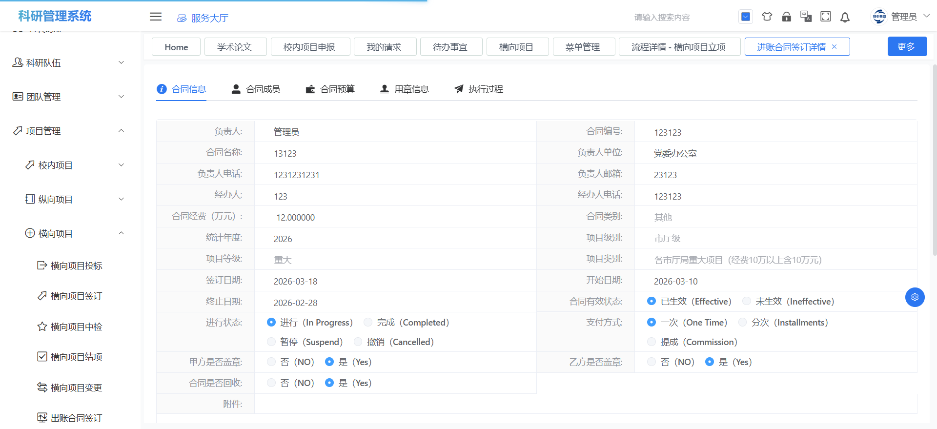Screen dimensions: 937x429
Task: Switch to the 合同预算 tab
Action: (x=330, y=89)
